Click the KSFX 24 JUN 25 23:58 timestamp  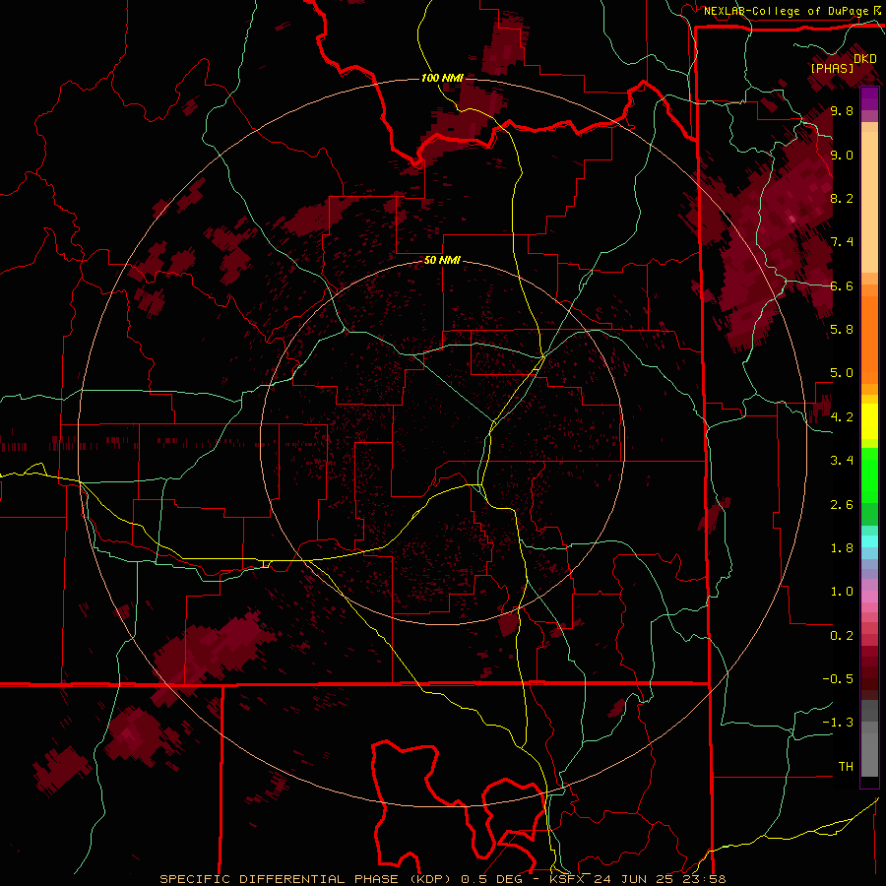[x=637, y=879]
